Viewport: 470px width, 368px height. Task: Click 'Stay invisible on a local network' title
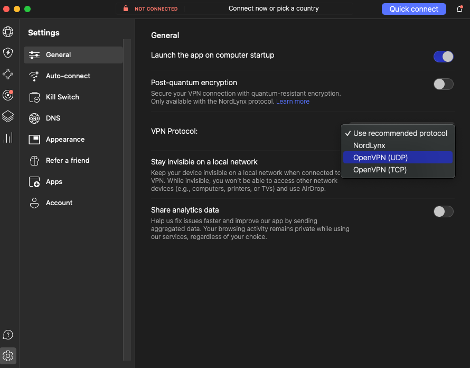[204, 162]
